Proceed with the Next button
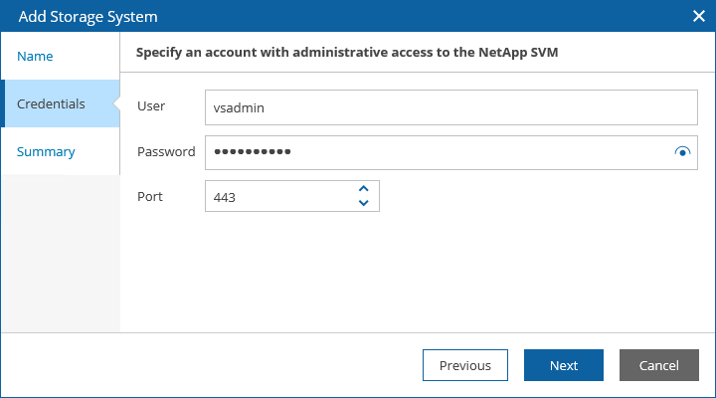 [x=564, y=365]
